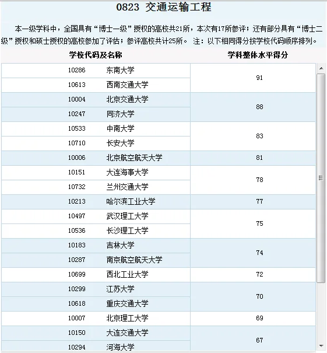The width and height of the screenshot is (327, 353).
Task: Click school code 10004
Action: point(77,100)
